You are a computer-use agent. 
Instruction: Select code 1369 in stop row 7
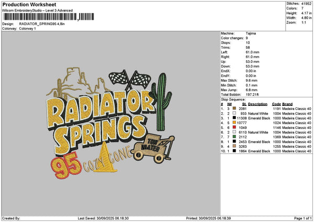(x=277, y=137)
